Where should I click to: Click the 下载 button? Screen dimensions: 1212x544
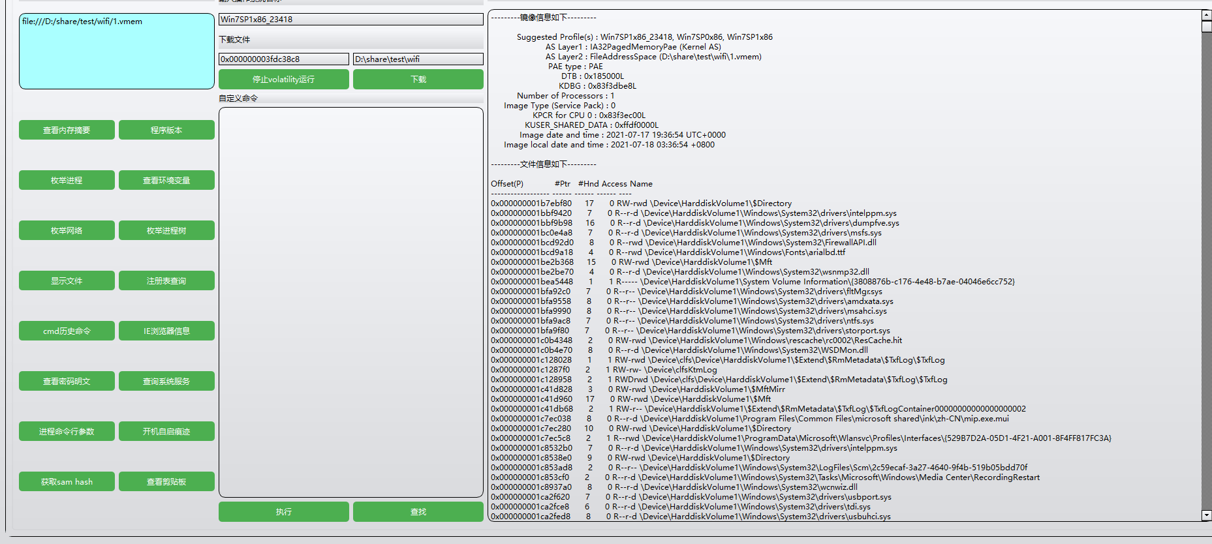point(418,79)
